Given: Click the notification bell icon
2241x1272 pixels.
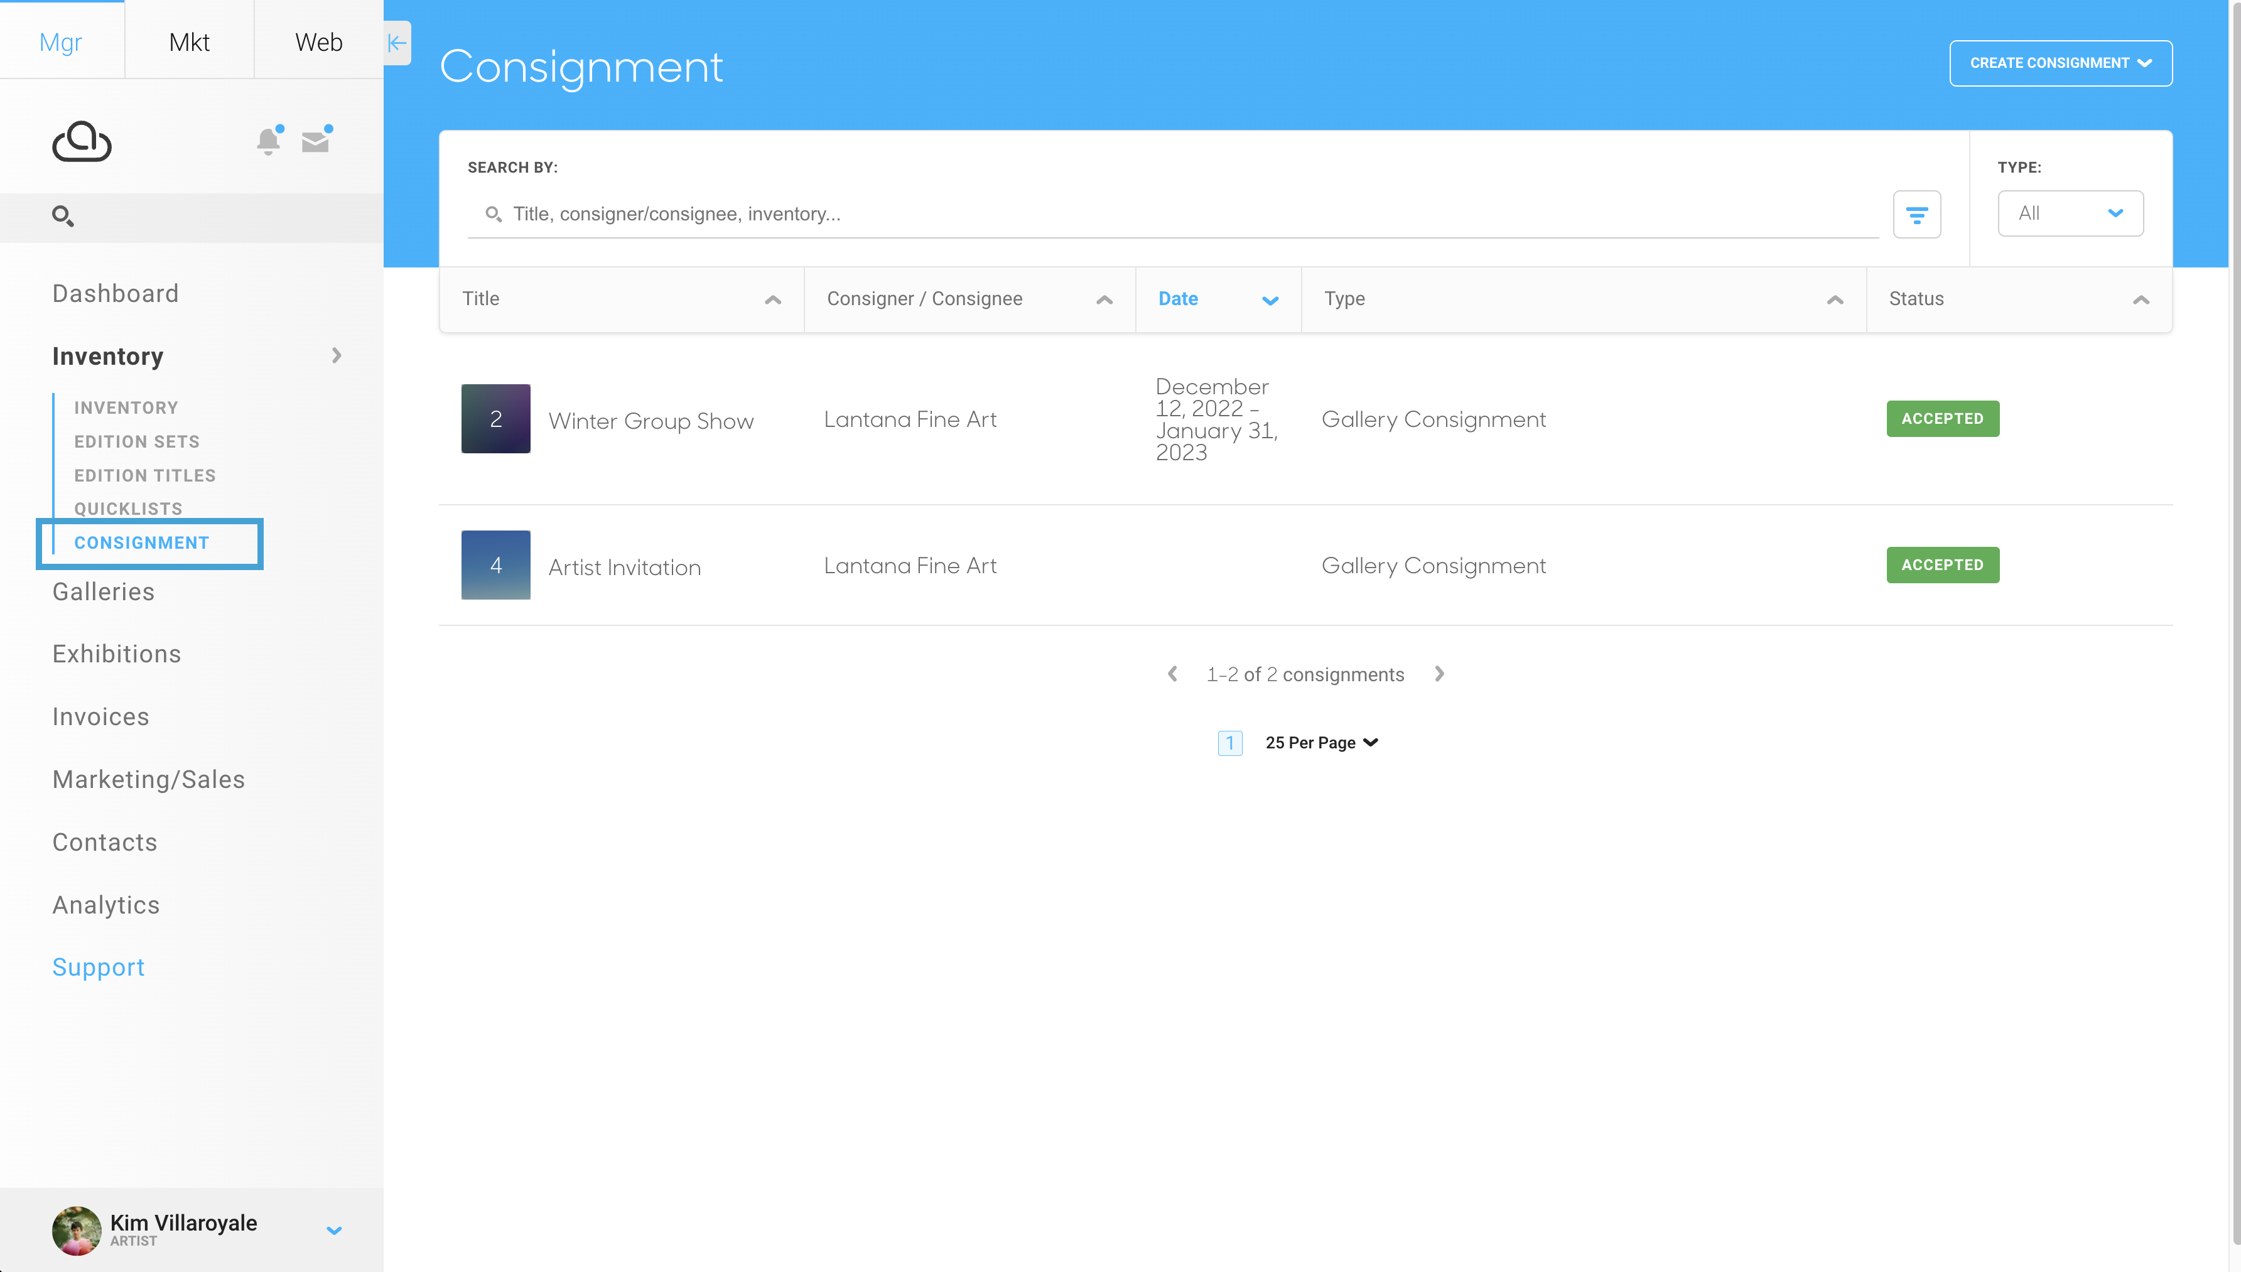Looking at the screenshot, I should point(269,141).
